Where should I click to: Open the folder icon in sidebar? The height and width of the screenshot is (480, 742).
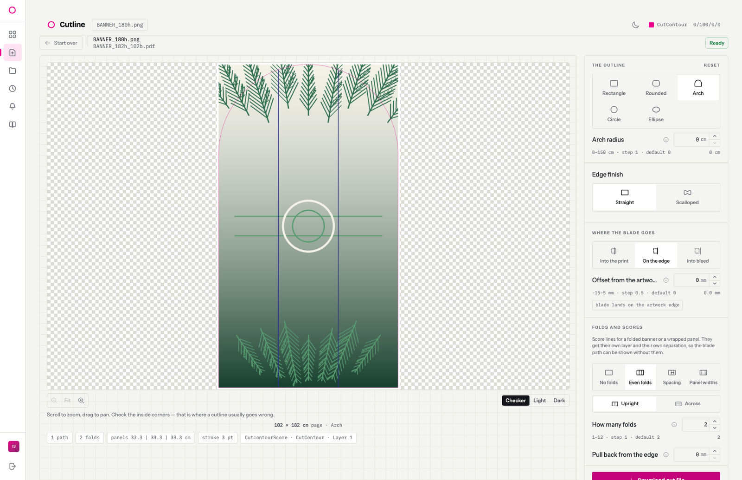13,71
